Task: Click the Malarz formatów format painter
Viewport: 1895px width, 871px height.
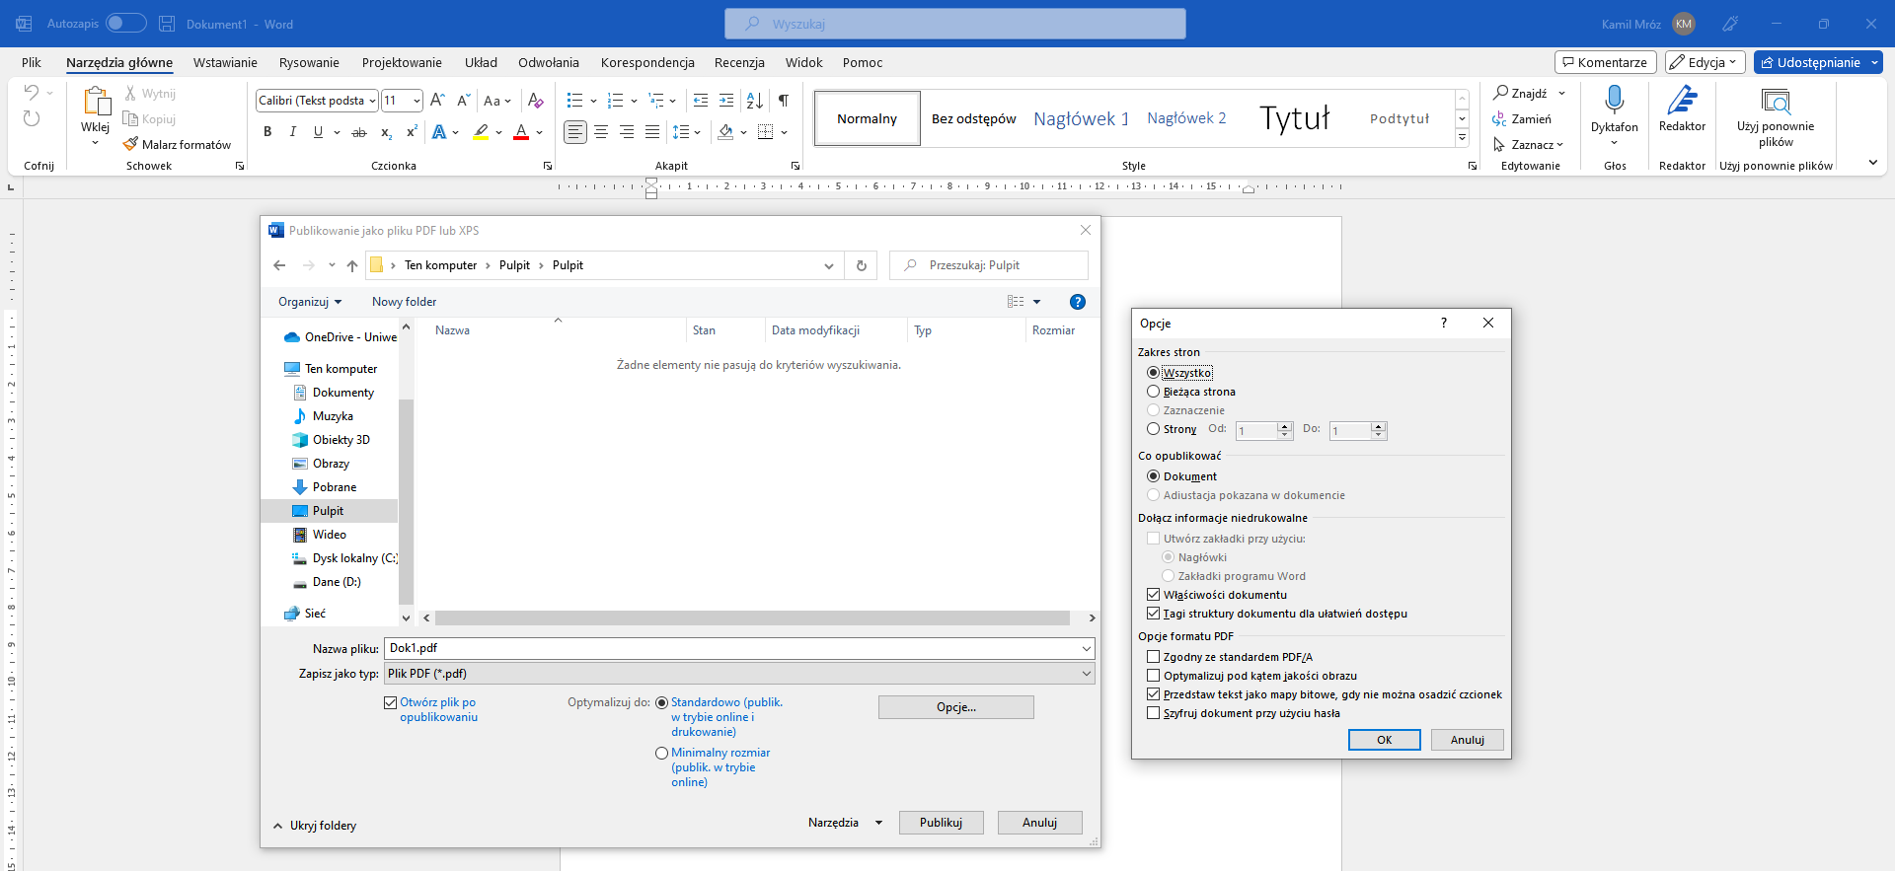Action: coord(178,144)
